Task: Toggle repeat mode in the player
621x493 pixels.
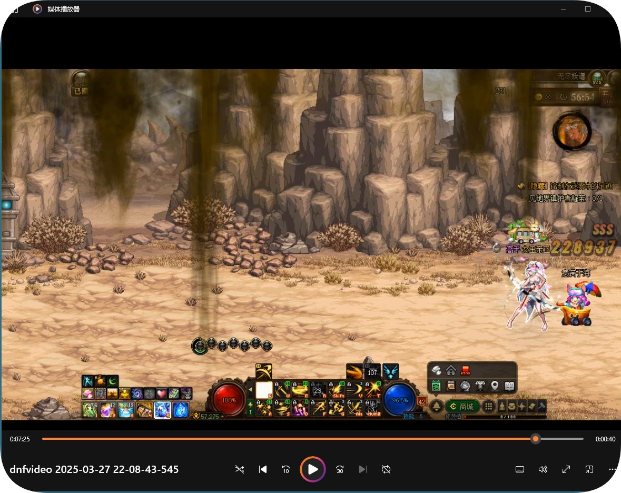Action: (x=386, y=469)
